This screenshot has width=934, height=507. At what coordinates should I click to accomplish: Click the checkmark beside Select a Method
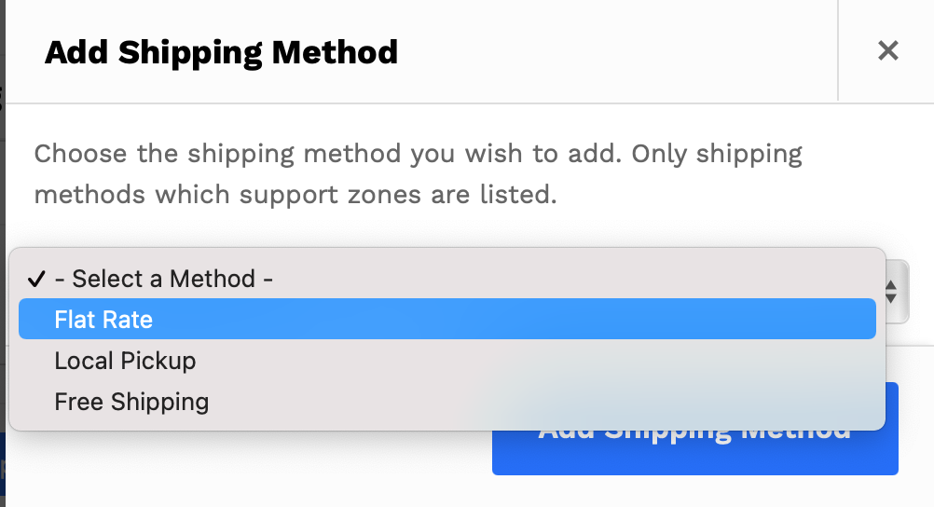(36, 279)
